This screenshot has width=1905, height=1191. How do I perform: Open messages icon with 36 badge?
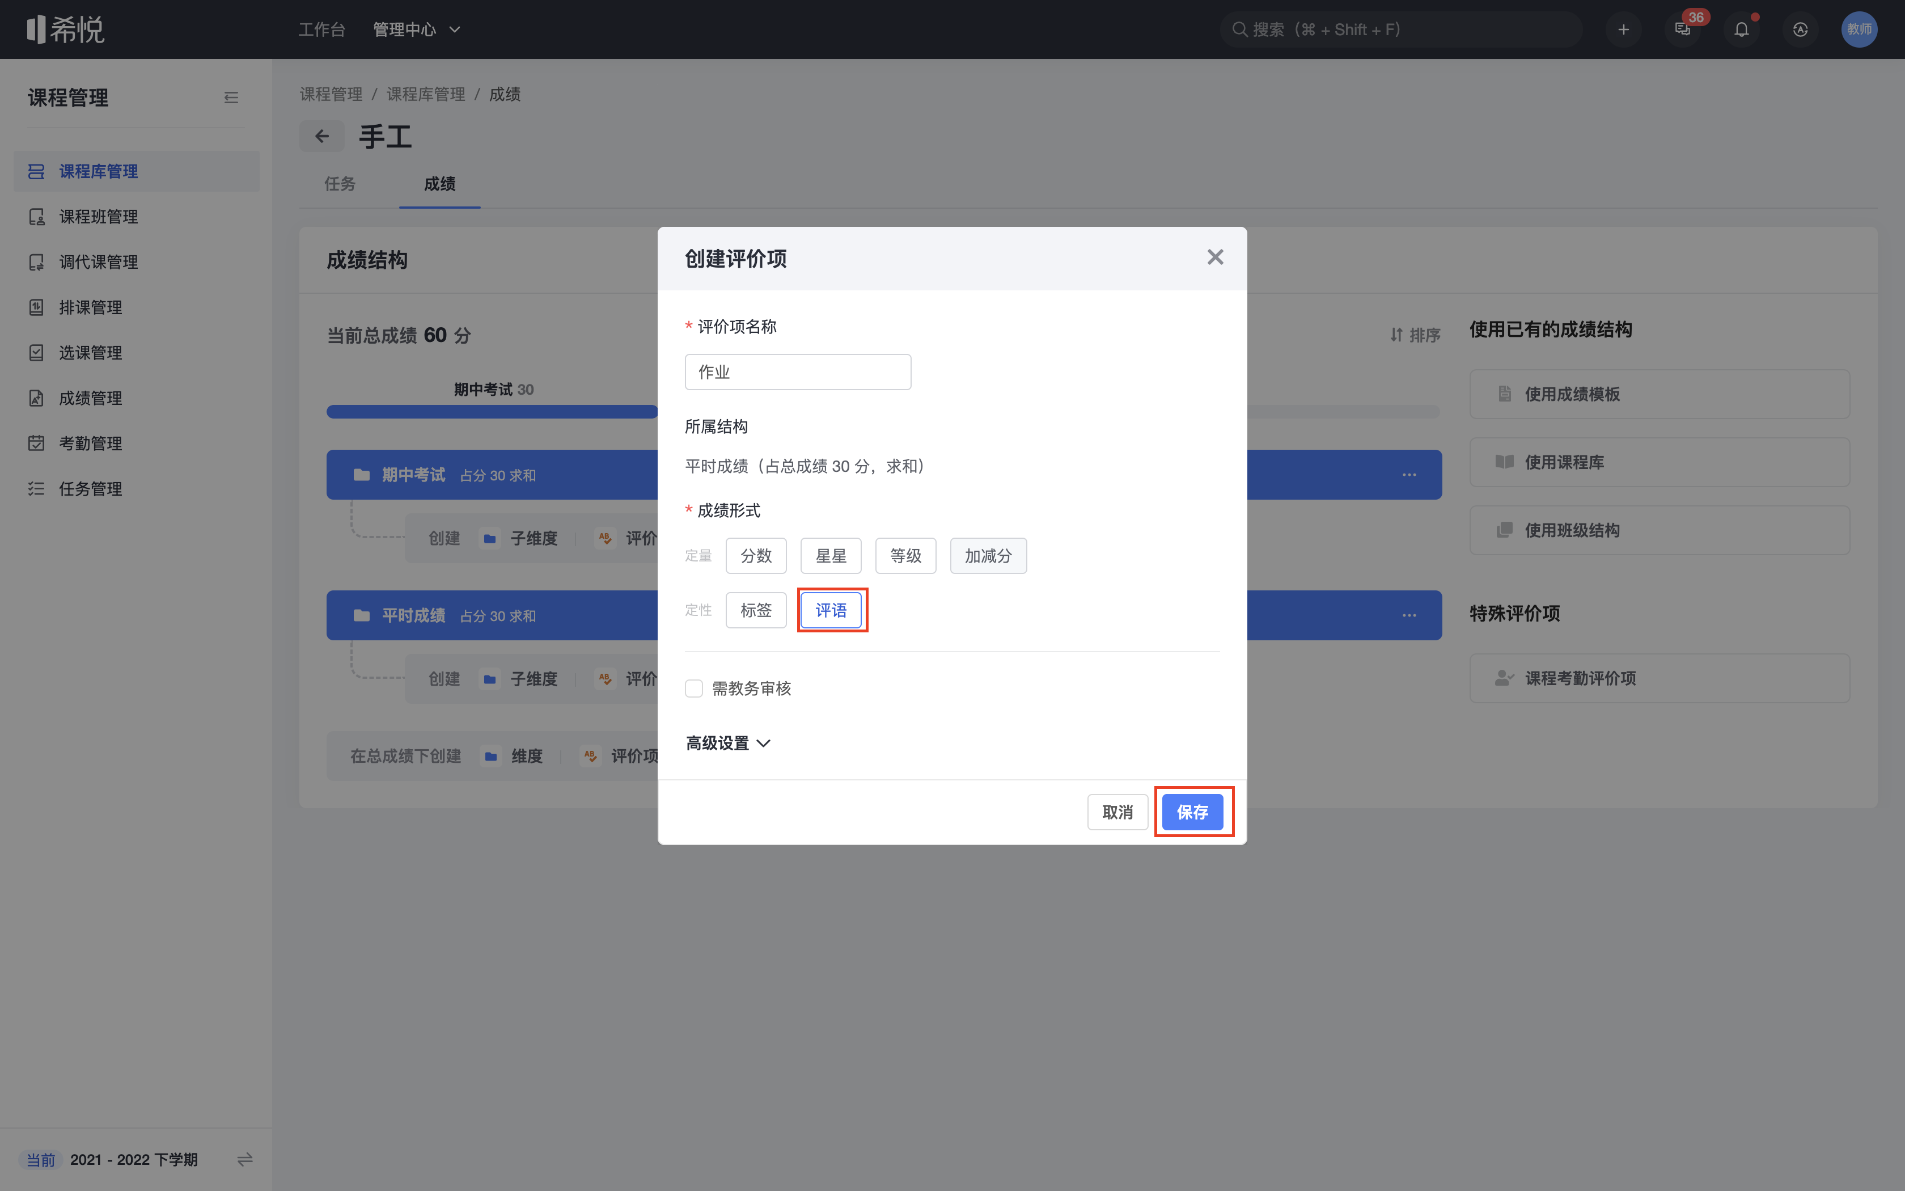[x=1683, y=29]
